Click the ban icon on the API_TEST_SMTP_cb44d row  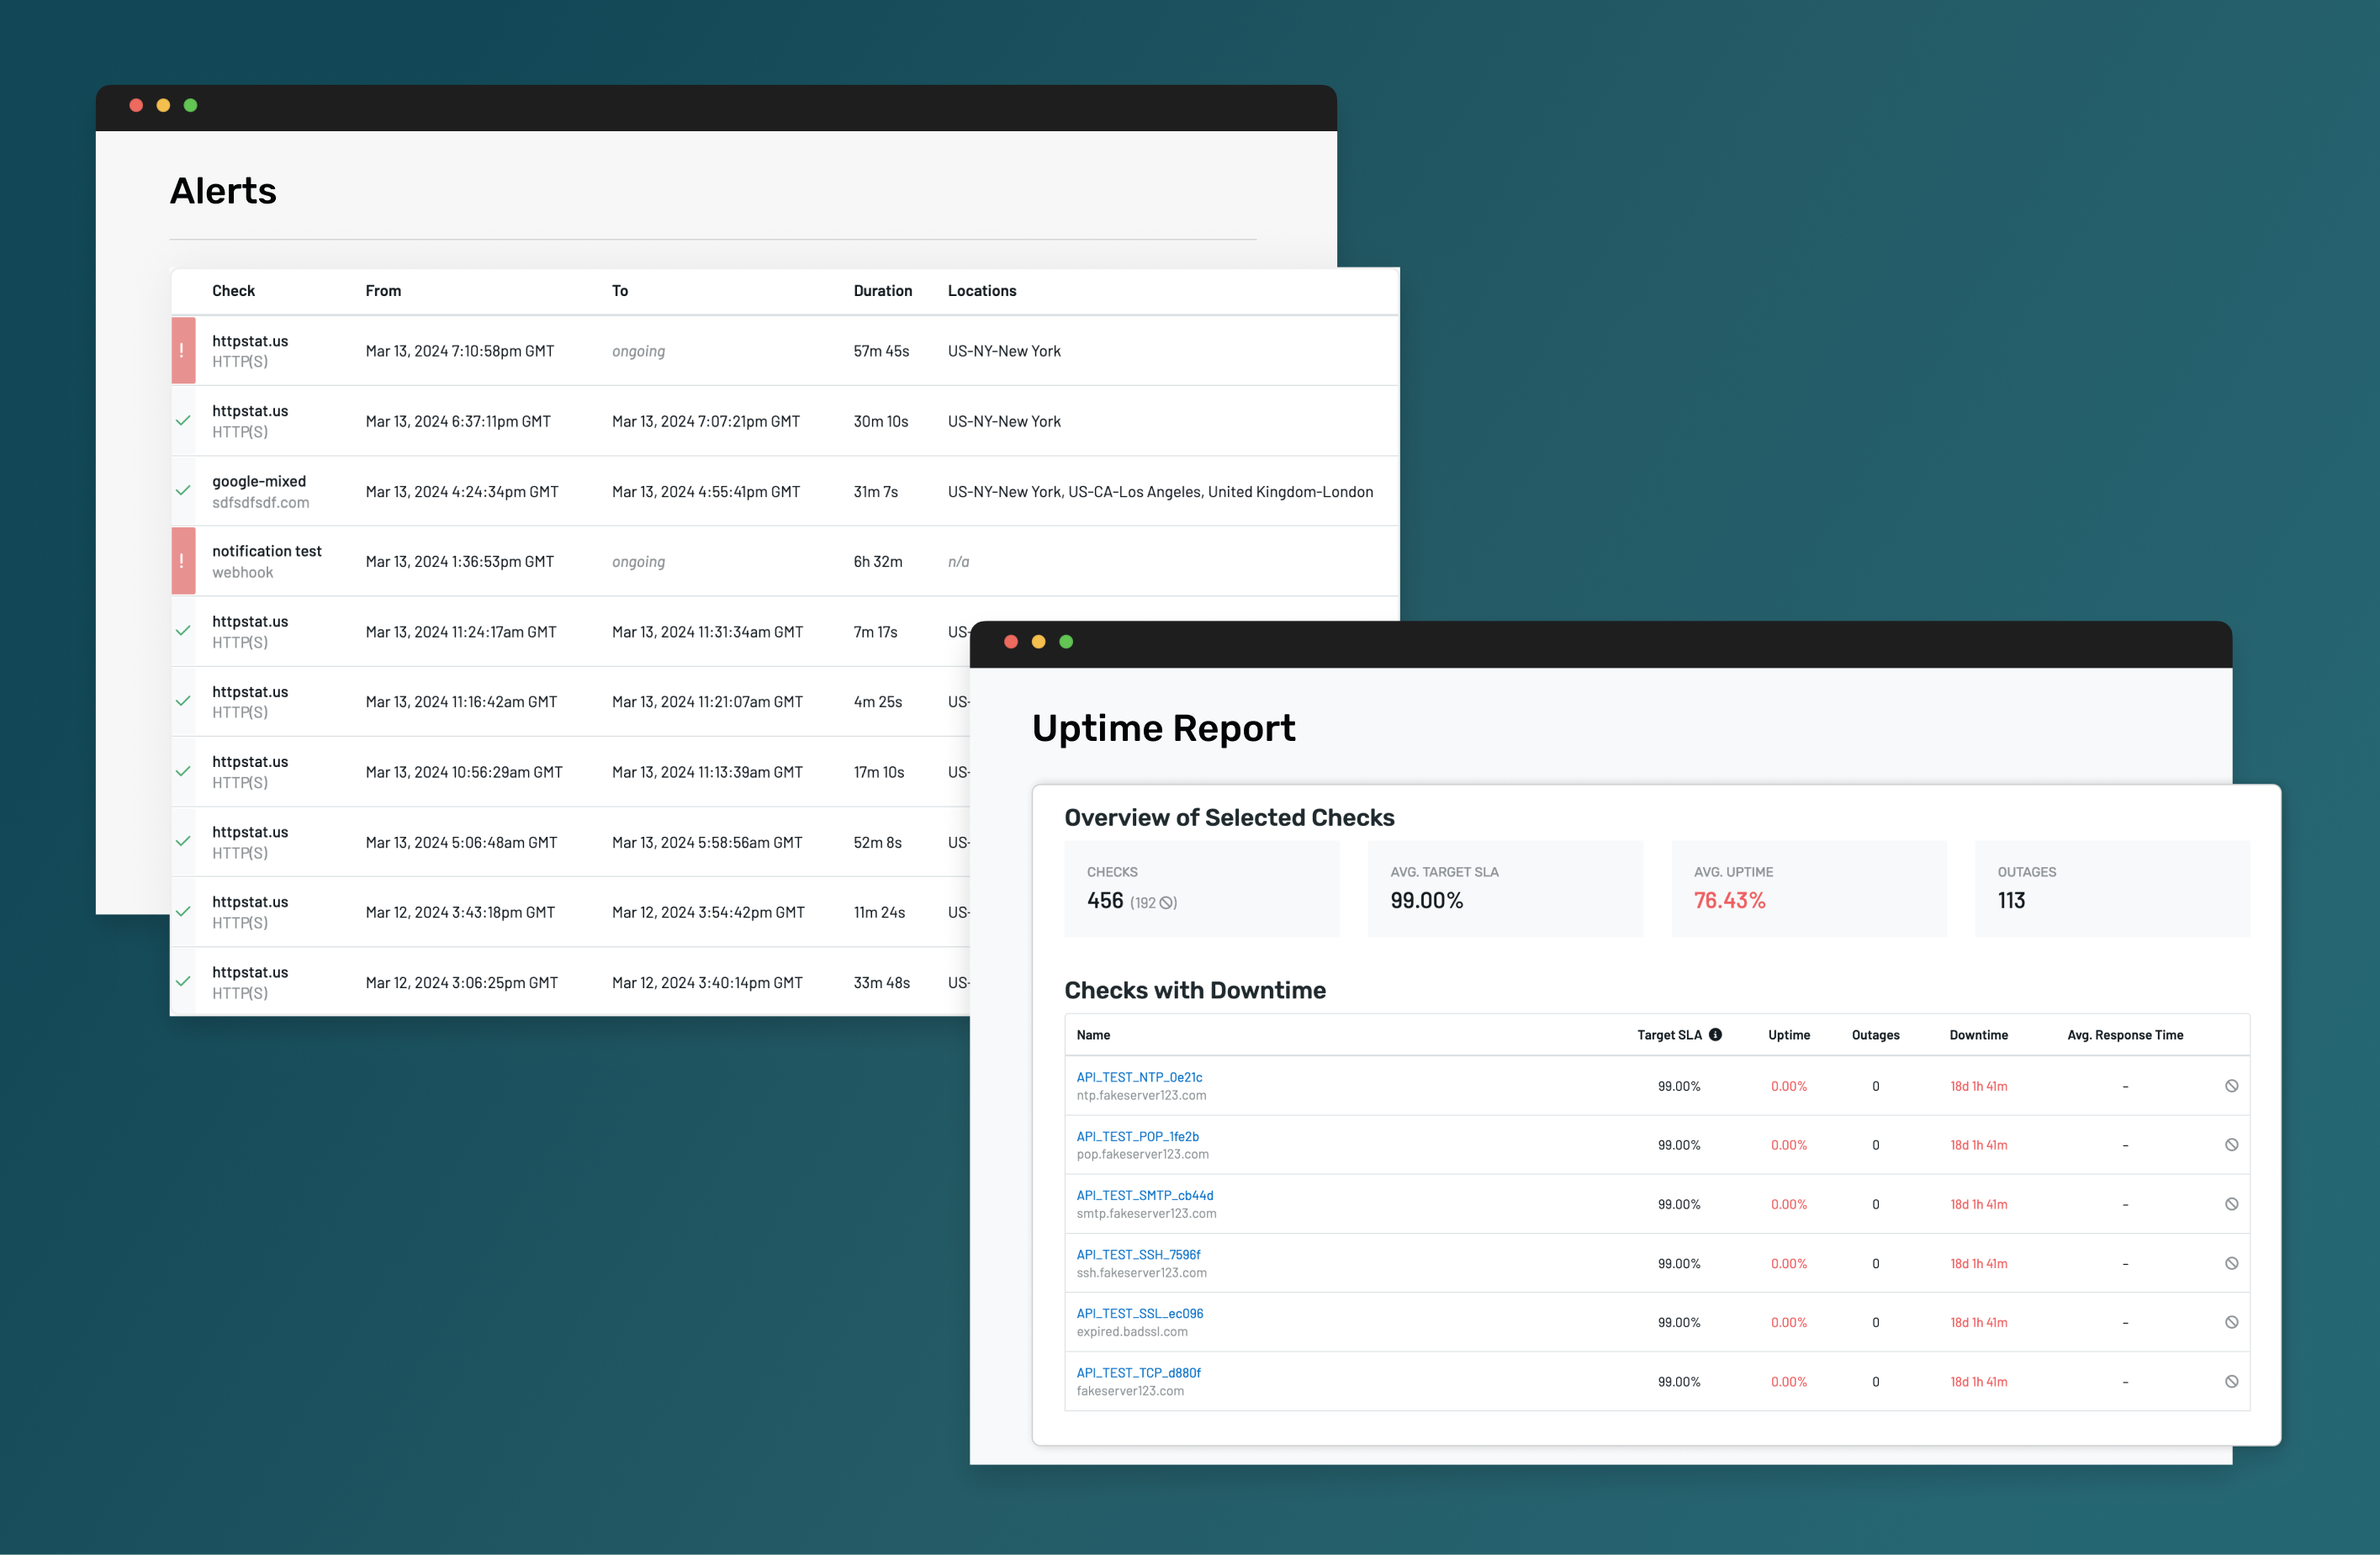(x=2232, y=1204)
